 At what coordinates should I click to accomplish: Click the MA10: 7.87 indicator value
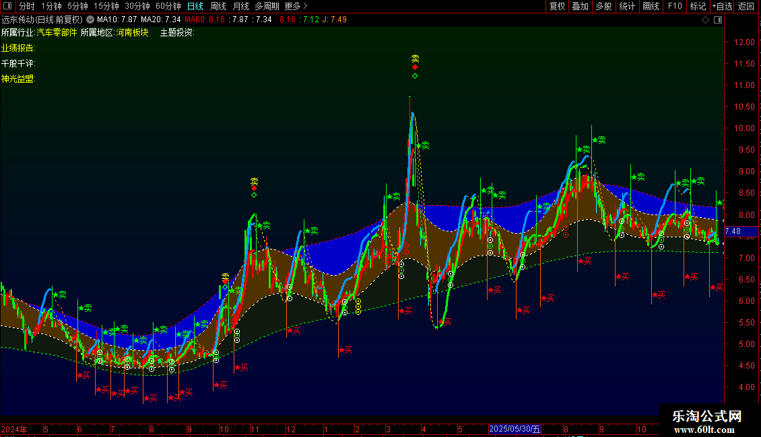point(117,19)
